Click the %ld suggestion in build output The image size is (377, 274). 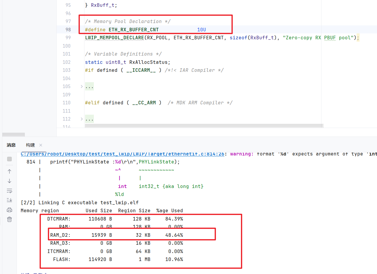pyautogui.click(x=120, y=194)
